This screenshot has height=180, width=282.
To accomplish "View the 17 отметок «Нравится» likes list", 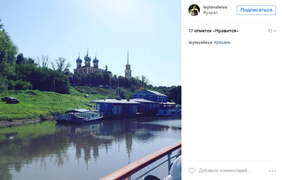I will tap(214, 31).
